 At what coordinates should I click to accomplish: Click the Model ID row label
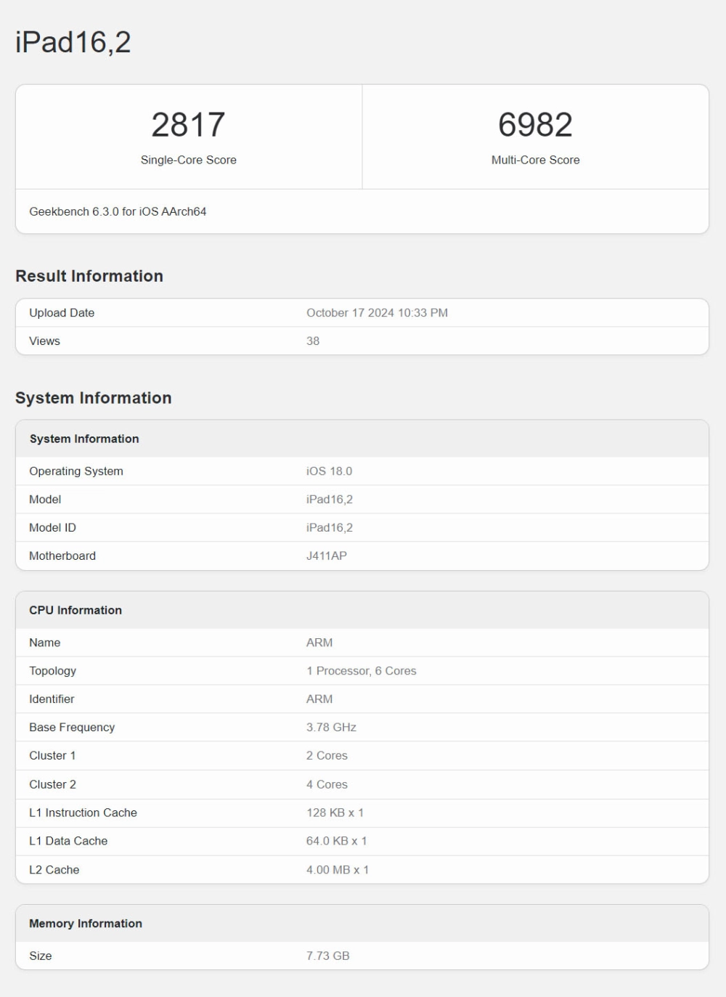click(52, 528)
